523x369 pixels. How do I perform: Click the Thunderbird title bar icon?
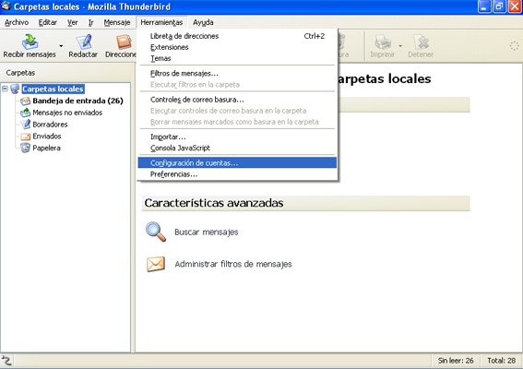[6, 6]
